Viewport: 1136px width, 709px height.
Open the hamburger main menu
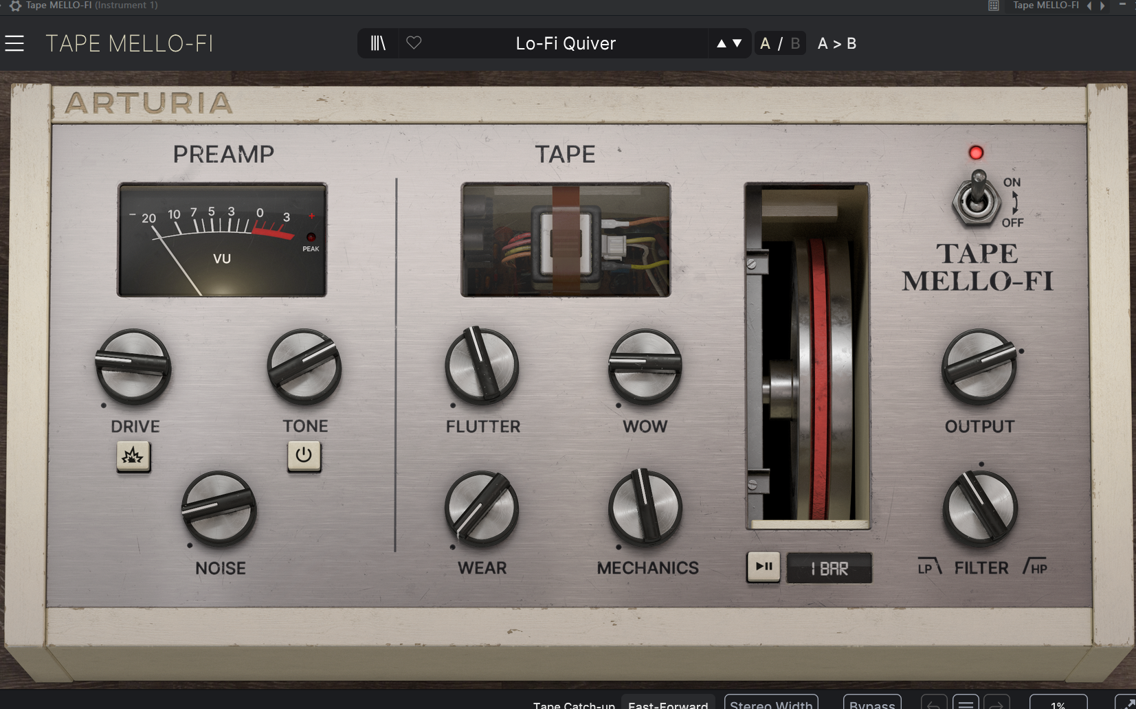(14, 43)
